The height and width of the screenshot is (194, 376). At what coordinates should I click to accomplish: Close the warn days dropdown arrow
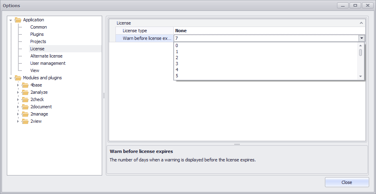362,38
